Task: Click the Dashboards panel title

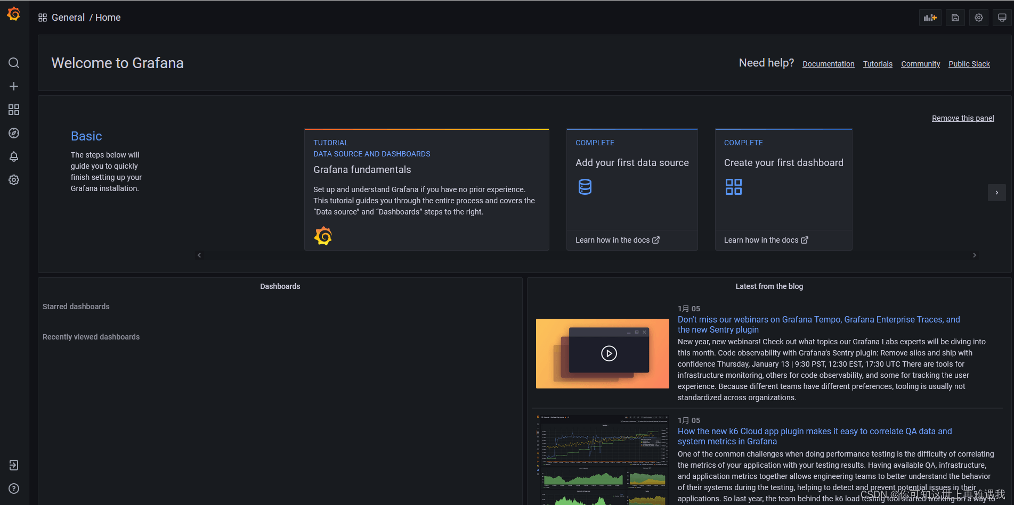Action: click(280, 286)
